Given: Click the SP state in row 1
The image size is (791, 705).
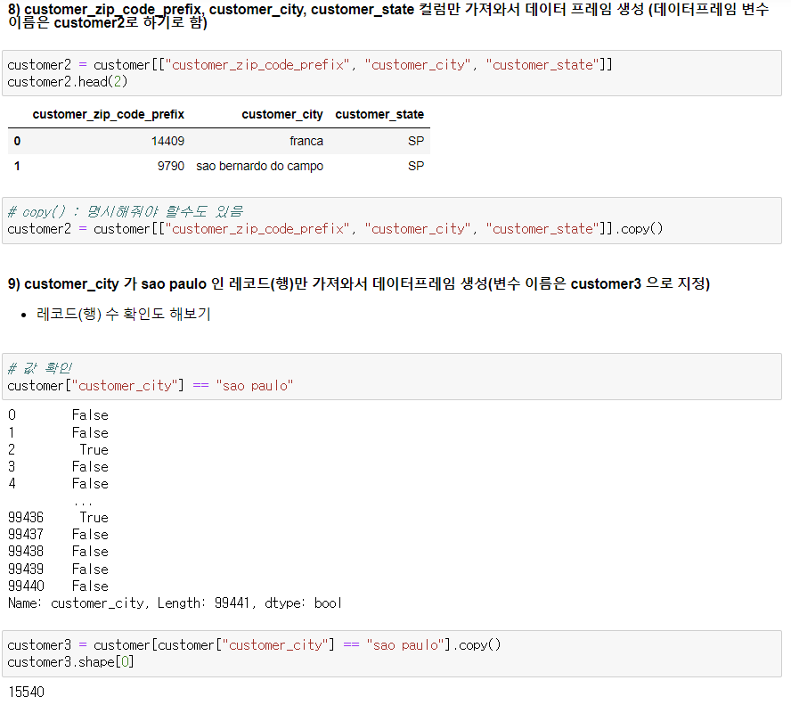Looking at the screenshot, I should (x=416, y=166).
